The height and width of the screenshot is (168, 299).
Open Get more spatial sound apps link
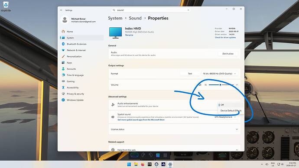coord(141,120)
